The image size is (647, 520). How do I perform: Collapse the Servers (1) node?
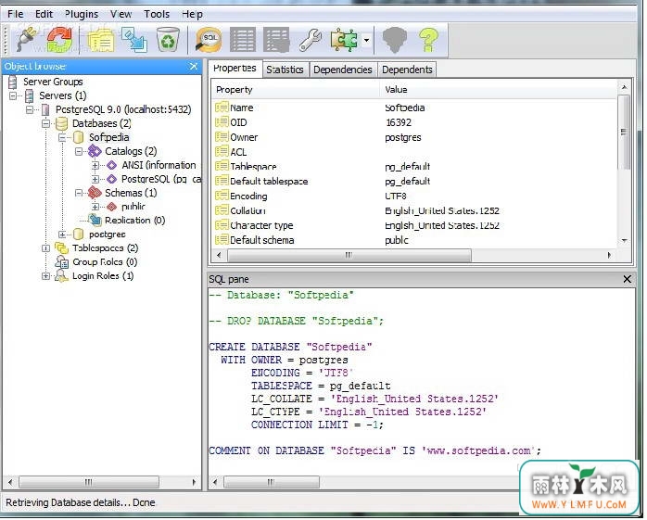click(13, 95)
